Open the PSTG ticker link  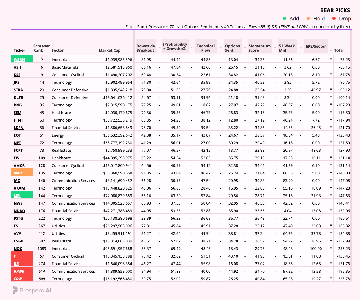18,218
